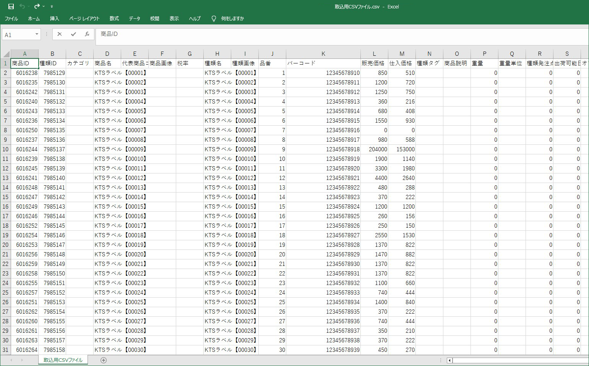Add a new sheet with plus icon
The width and height of the screenshot is (589, 366).
[104, 360]
